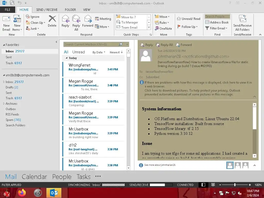Select Inbox 25177 under Favorites
264x198 pixels.
click(x=30, y=51)
